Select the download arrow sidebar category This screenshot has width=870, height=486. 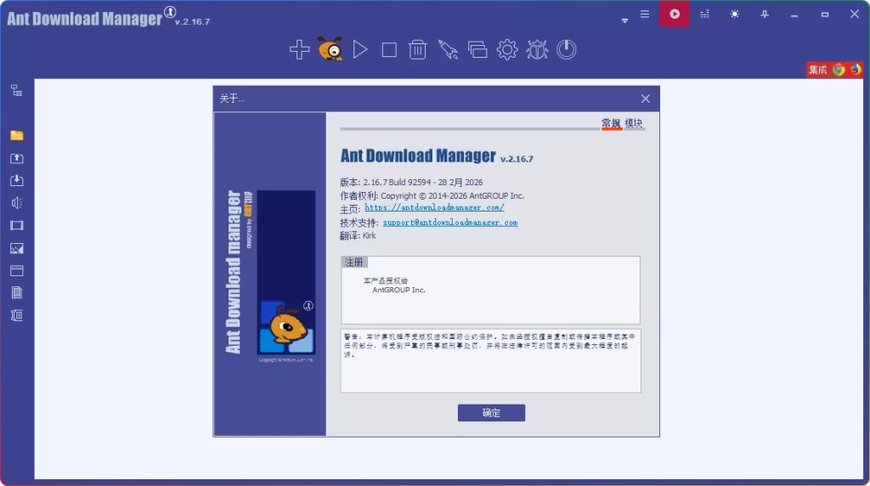(17, 180)
